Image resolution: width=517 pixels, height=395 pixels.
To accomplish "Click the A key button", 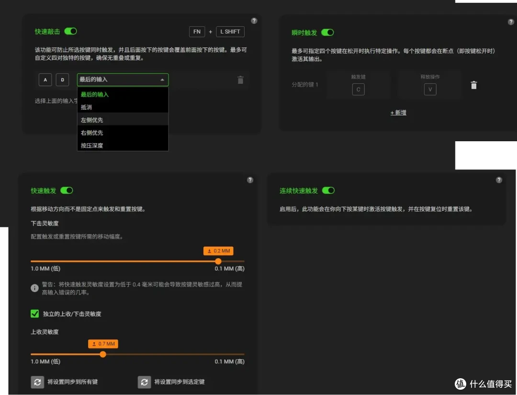I will tap(45, 80).
